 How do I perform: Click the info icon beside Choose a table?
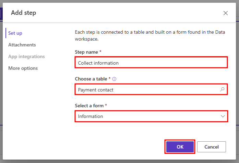point(115,79)
